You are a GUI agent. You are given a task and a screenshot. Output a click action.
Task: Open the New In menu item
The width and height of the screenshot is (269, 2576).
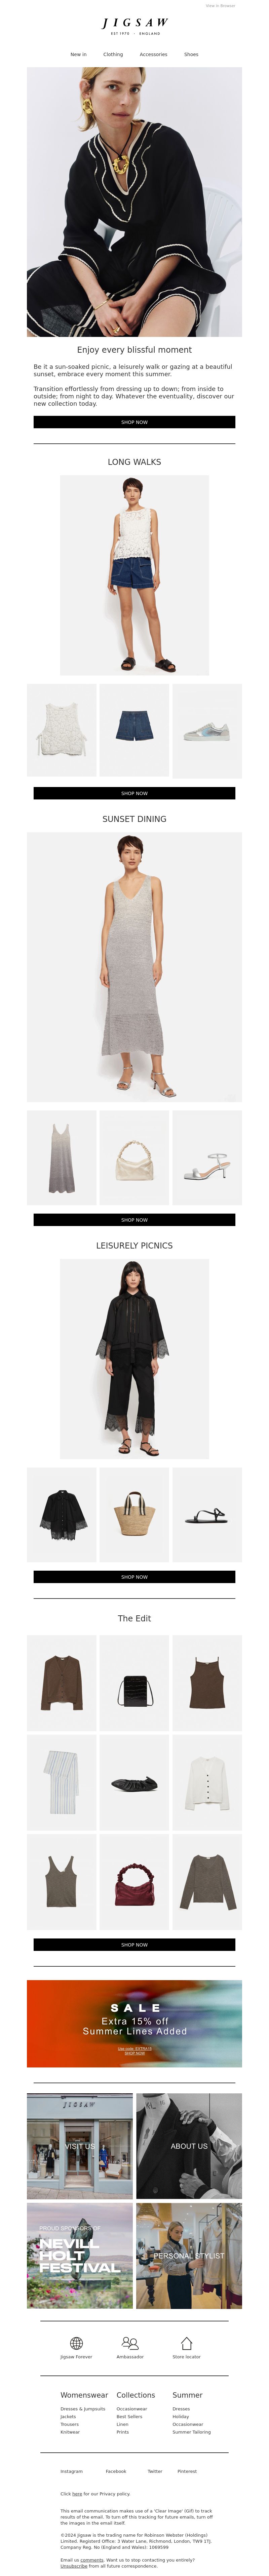[78, 54]
